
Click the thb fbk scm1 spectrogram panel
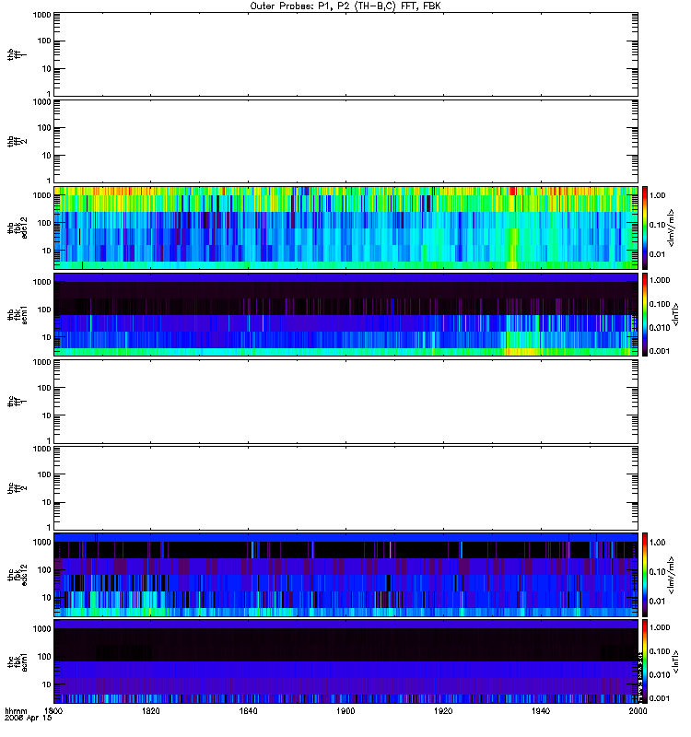click(346, 314)
